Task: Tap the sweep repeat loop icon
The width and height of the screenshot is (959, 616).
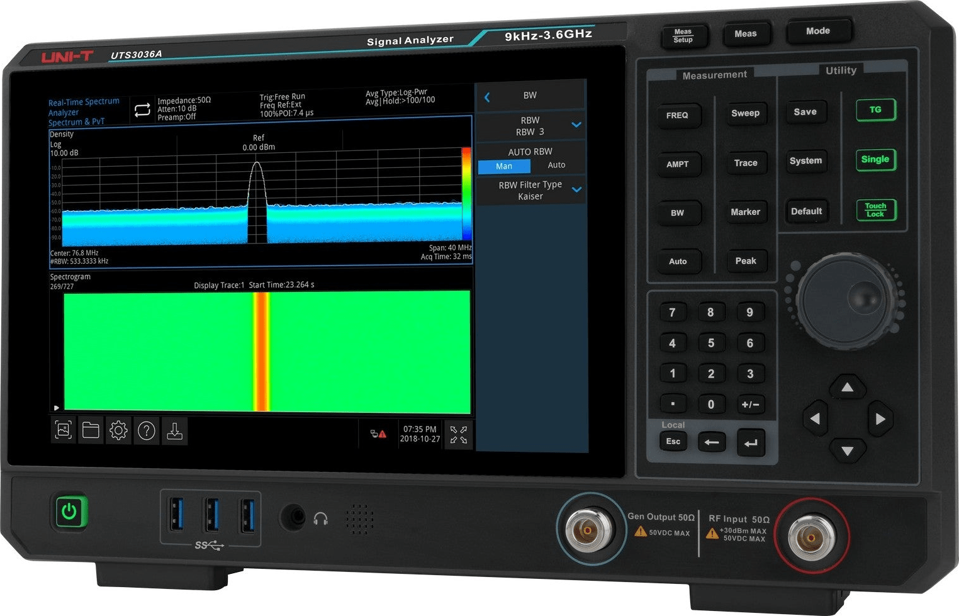Action: point(142,110)
